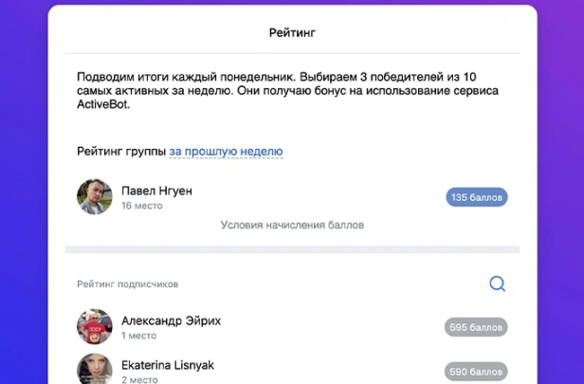This screenshot has height=384, width=584.
Task: Click the '1 место' rank text
Action: pyautogui.click(x=139, y=336)
